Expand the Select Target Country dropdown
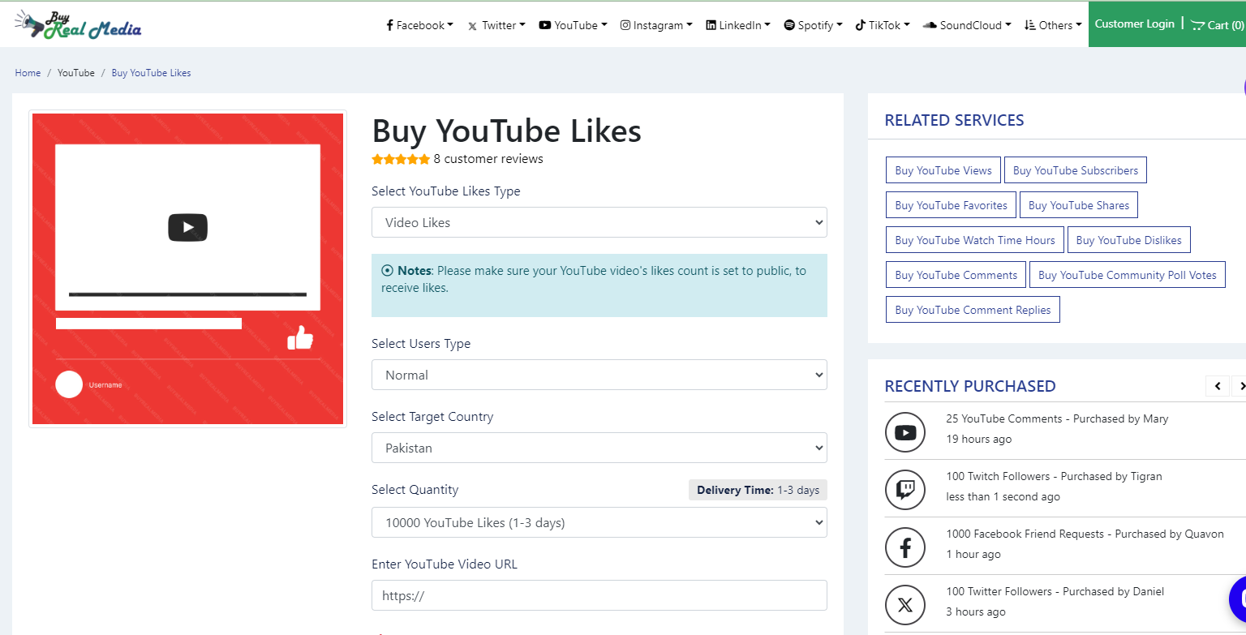 (x=599, y=448)
